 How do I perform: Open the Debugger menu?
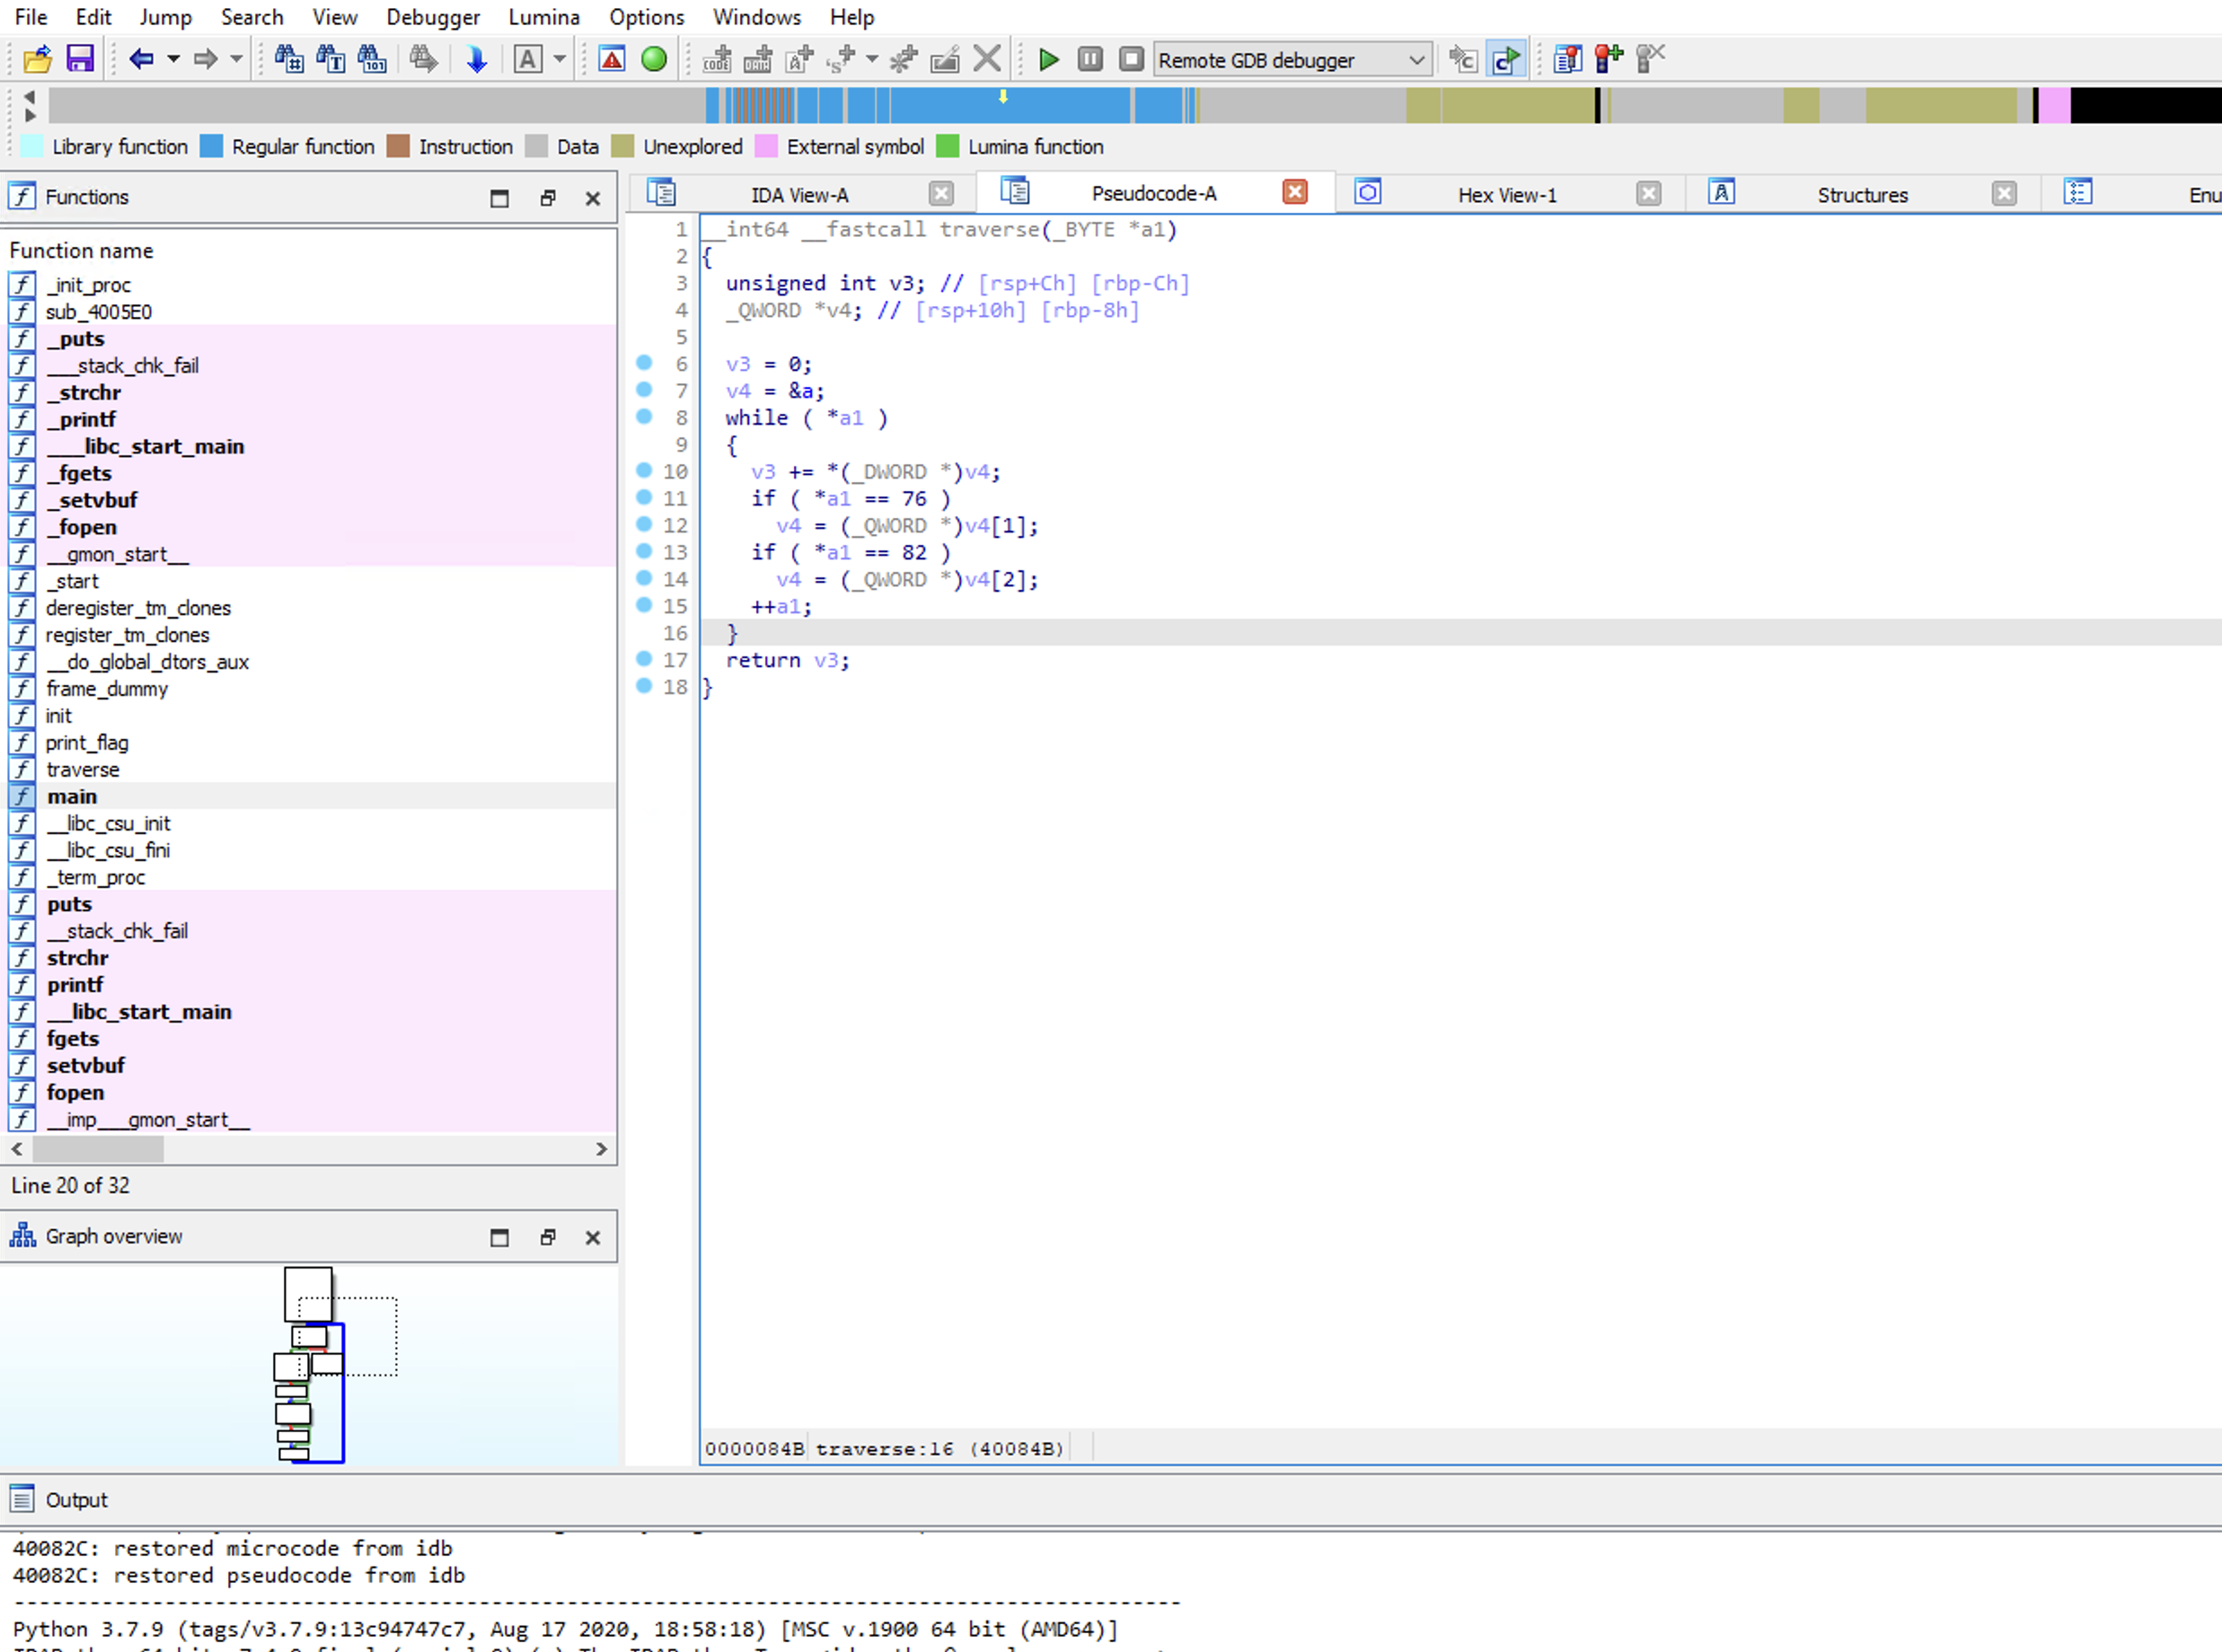[433, 17]
